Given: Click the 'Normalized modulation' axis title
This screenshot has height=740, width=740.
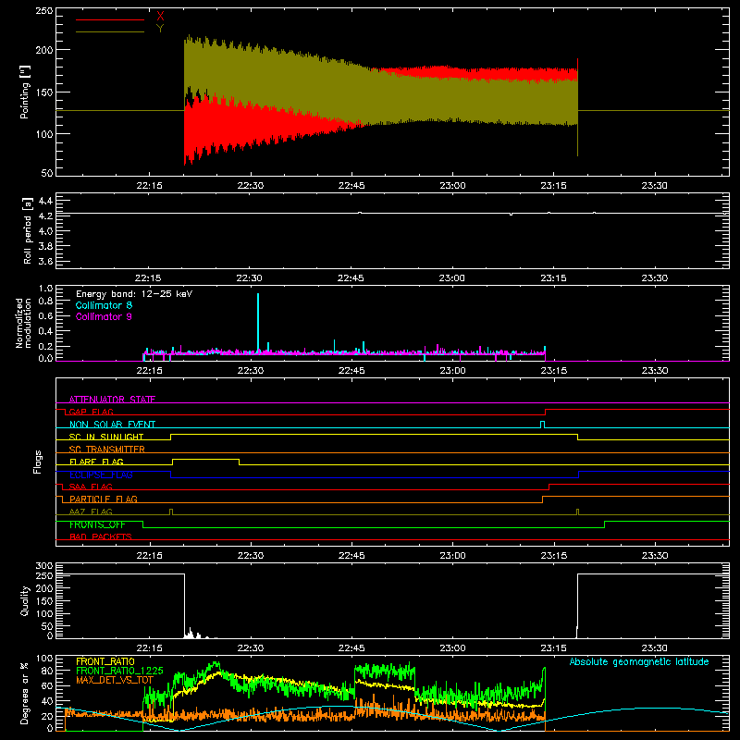Looking at the screenshot, I should pyautogui.click(x=23, y=323).
